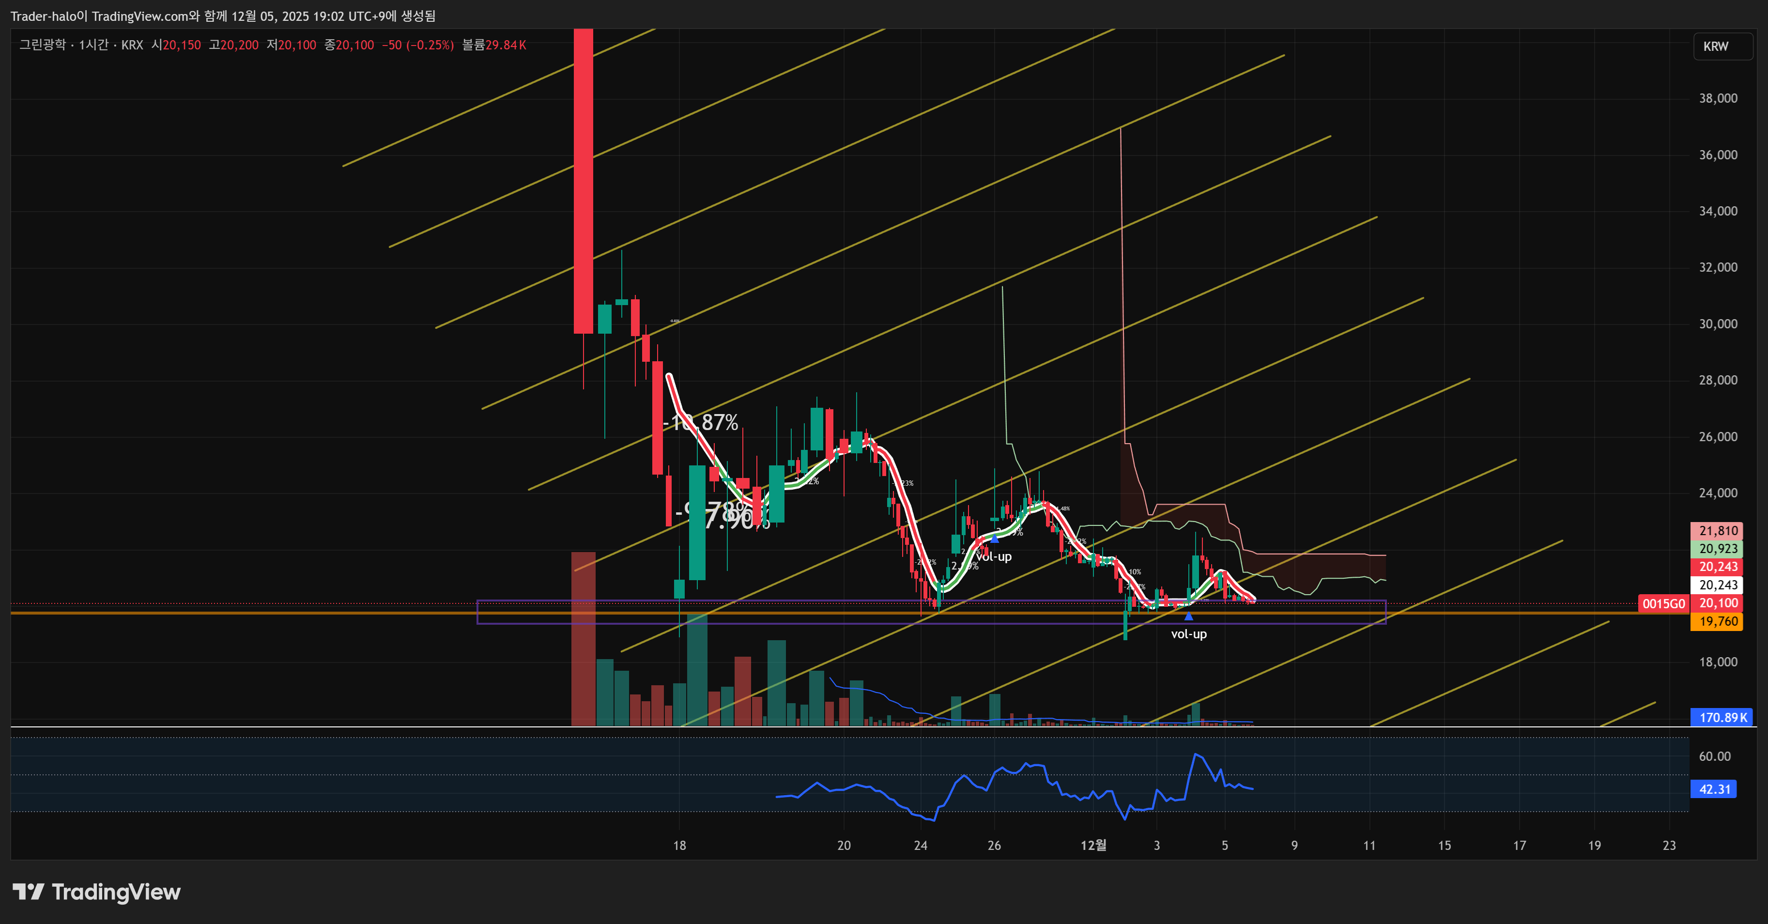Viewport: 1768px width, 924px height.
Task: Click the open value 시20,150
Action: click(176, 45)
